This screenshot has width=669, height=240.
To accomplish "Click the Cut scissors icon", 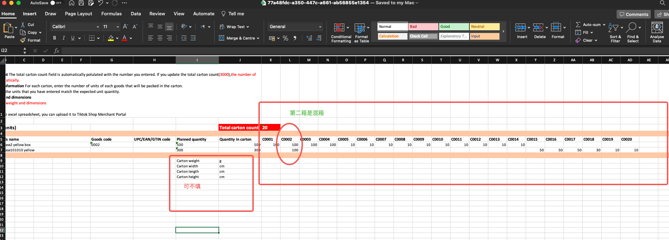I will 23,25.
